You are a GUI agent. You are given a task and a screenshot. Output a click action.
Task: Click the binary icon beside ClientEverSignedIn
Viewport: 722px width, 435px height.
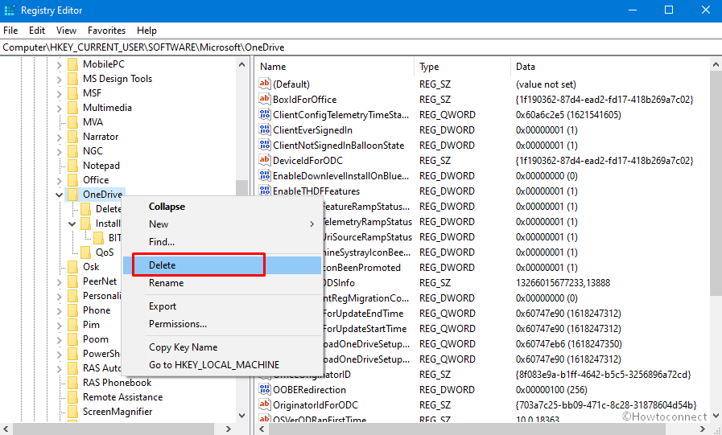point(264,129)
